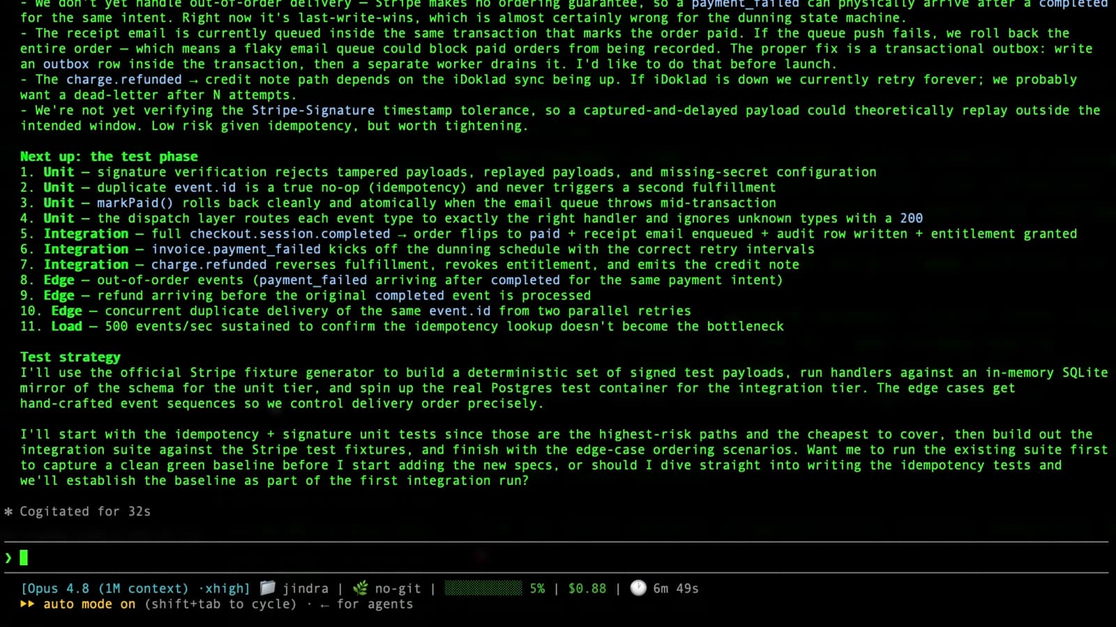Click the prompt chevron symbol
1116x627 pixels.
(8, 557)
